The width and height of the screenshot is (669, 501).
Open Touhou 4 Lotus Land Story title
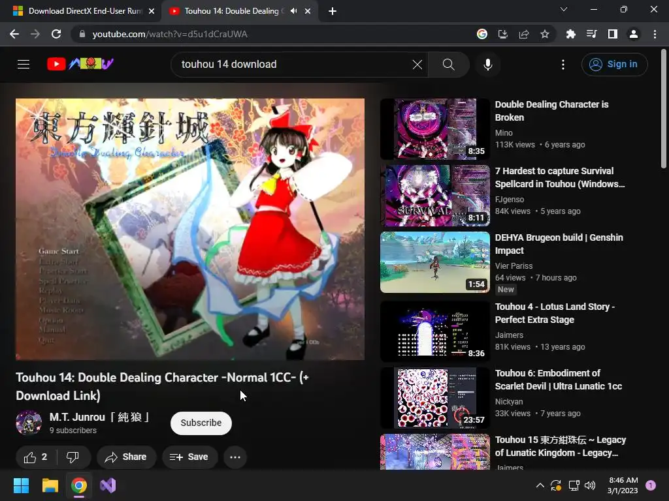pyautogui.click(x=555, y=313)
